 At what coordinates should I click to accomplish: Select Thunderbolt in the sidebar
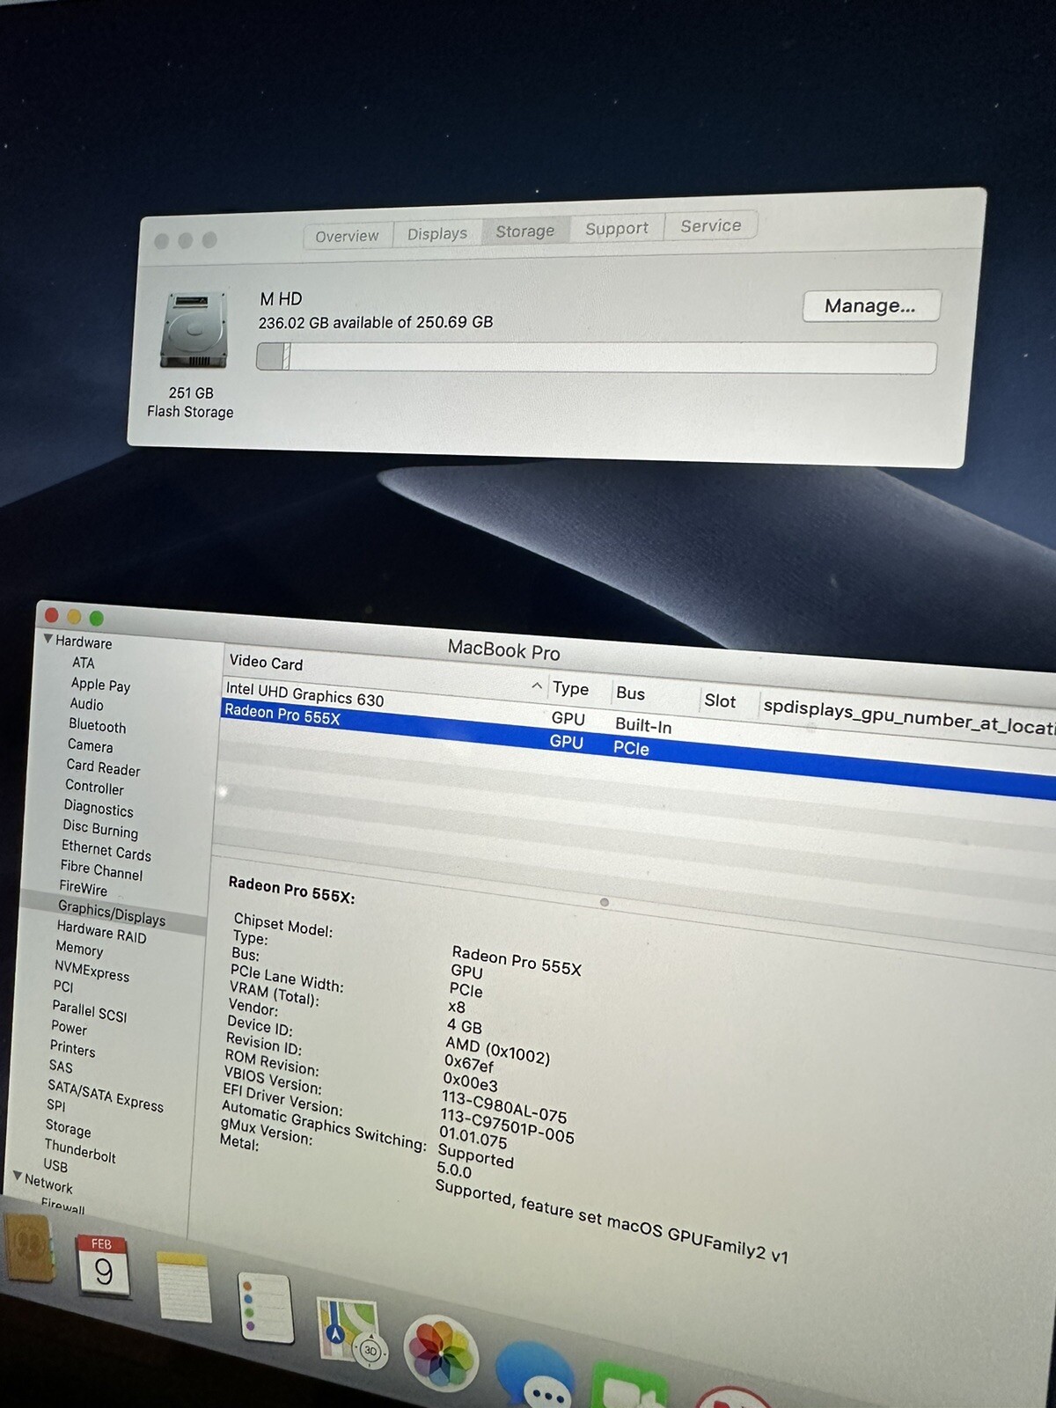[80, 1151]
